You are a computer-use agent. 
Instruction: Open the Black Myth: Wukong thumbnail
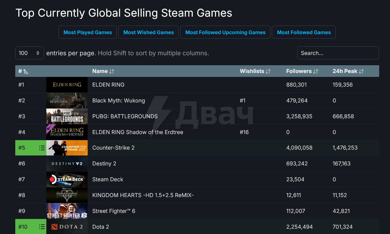pyautogui.click(x=67, y=100)
